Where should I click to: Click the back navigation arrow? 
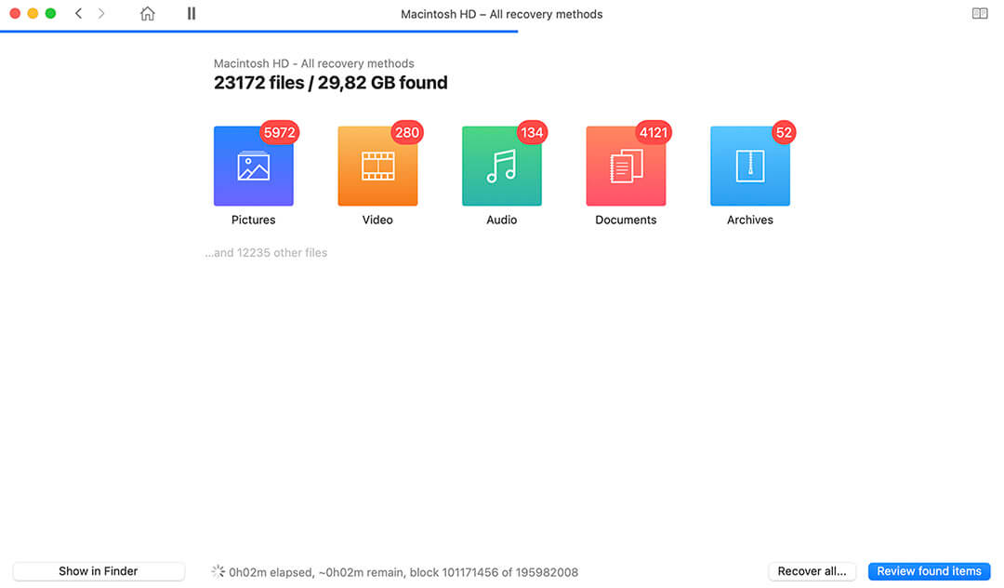pos(78,14)
